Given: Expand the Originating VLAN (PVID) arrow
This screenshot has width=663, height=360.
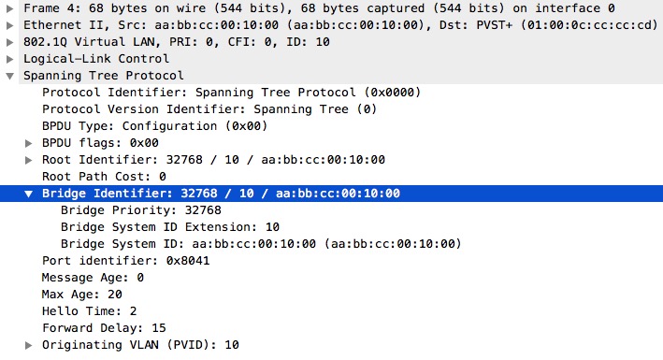Looking at the screenshot, I should pyautogui.click(x=28, y=345).
